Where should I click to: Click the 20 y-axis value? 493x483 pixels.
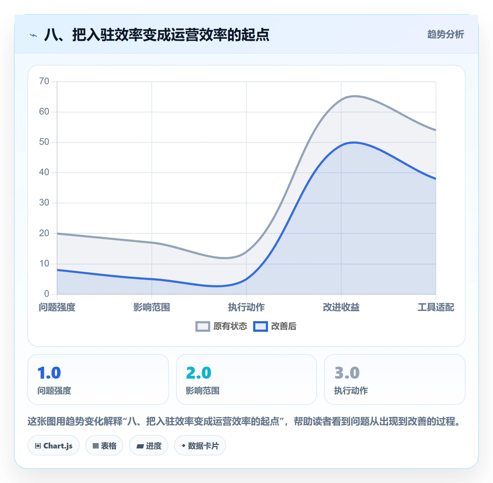coord(44,233)
